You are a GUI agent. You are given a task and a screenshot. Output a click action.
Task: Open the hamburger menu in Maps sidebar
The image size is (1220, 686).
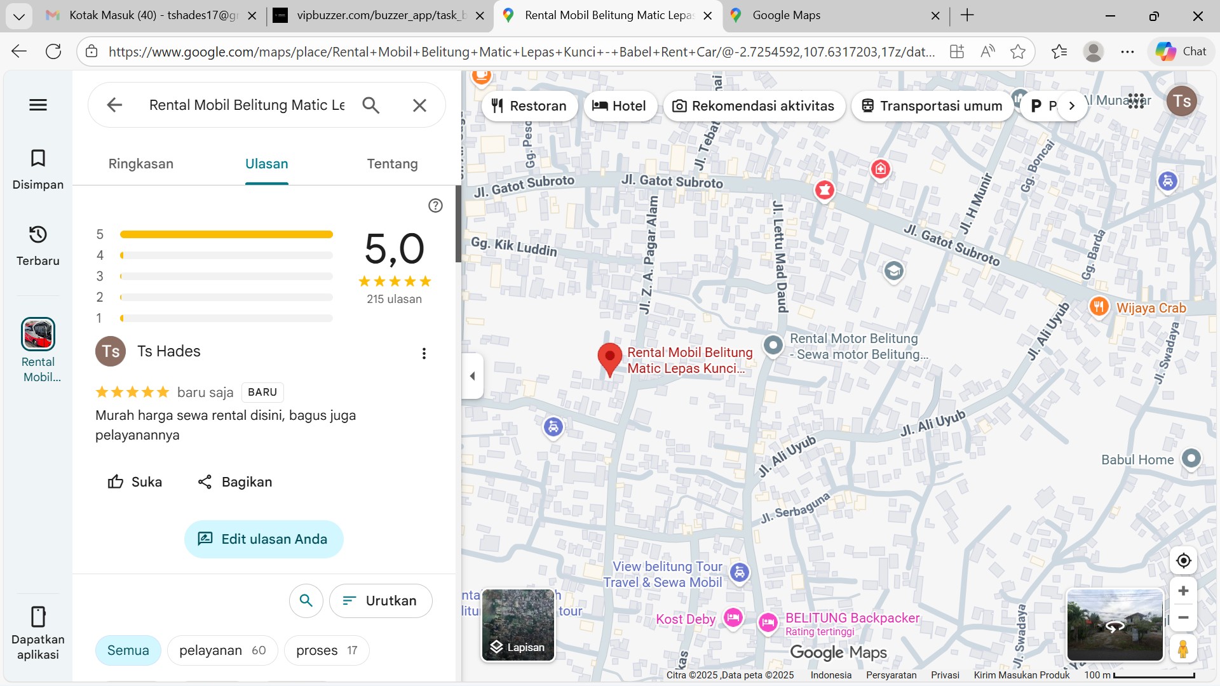(x=38, y=105)
